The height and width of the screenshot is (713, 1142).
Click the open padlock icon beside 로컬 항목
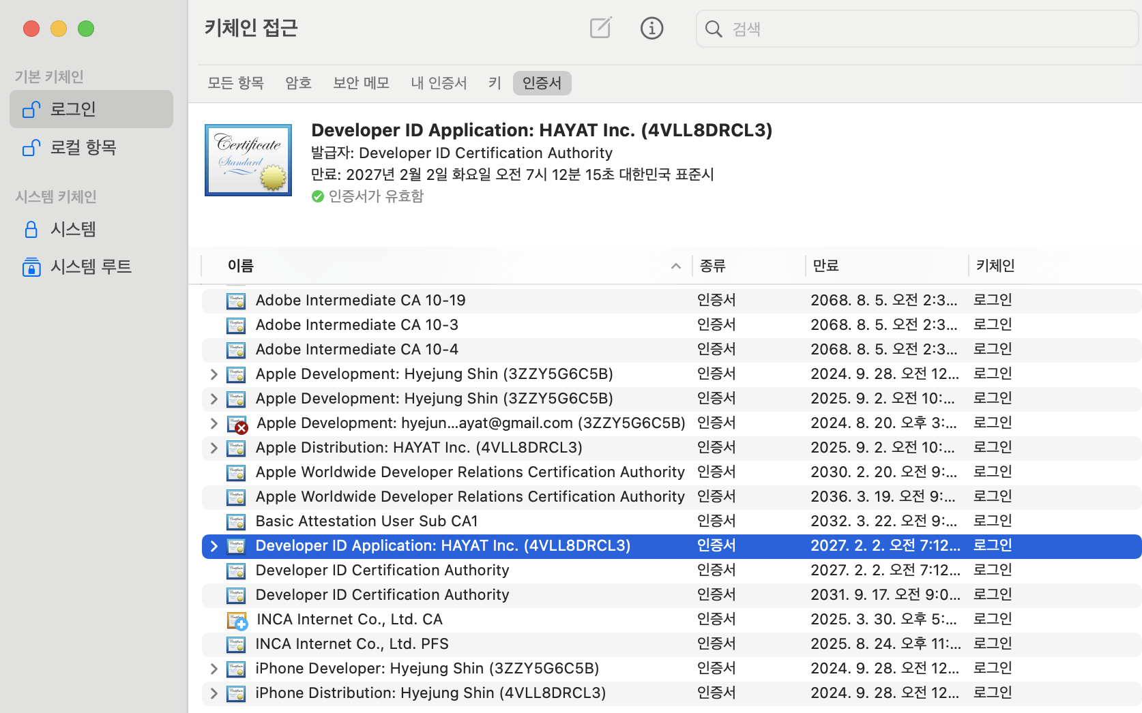tap(31, 147)
